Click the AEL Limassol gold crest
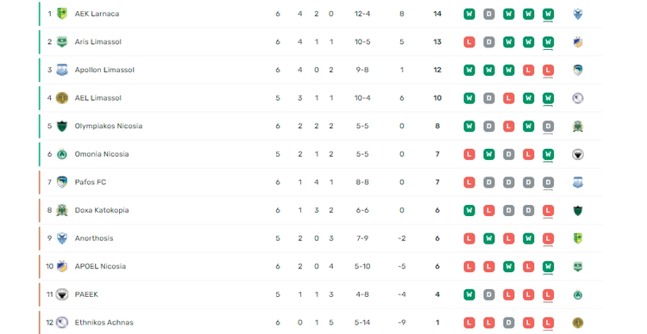The height and width of the screenshot is (334, 647). (x=62, y=98)
